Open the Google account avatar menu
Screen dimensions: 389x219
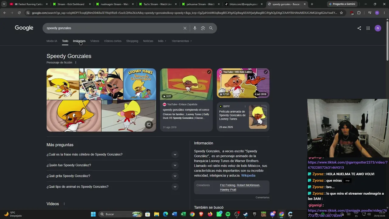pyautogui.click(x=378, y=28)
